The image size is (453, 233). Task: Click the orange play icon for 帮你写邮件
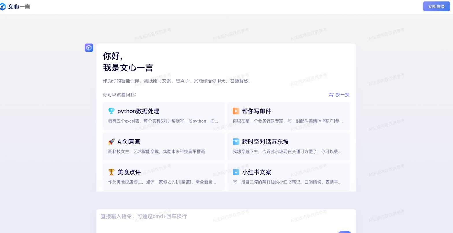point(236,111)
